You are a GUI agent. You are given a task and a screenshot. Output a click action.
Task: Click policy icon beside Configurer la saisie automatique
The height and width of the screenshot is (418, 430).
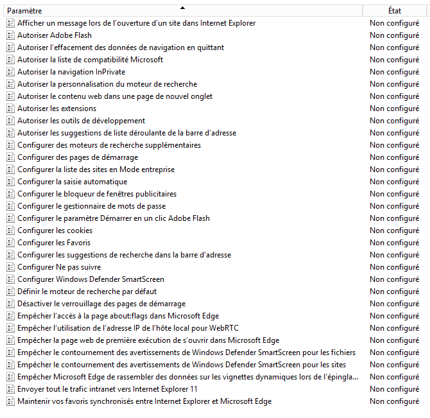coord(10,182)
